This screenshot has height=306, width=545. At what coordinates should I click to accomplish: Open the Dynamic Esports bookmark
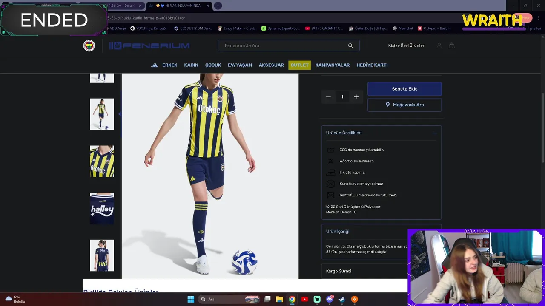280,28
